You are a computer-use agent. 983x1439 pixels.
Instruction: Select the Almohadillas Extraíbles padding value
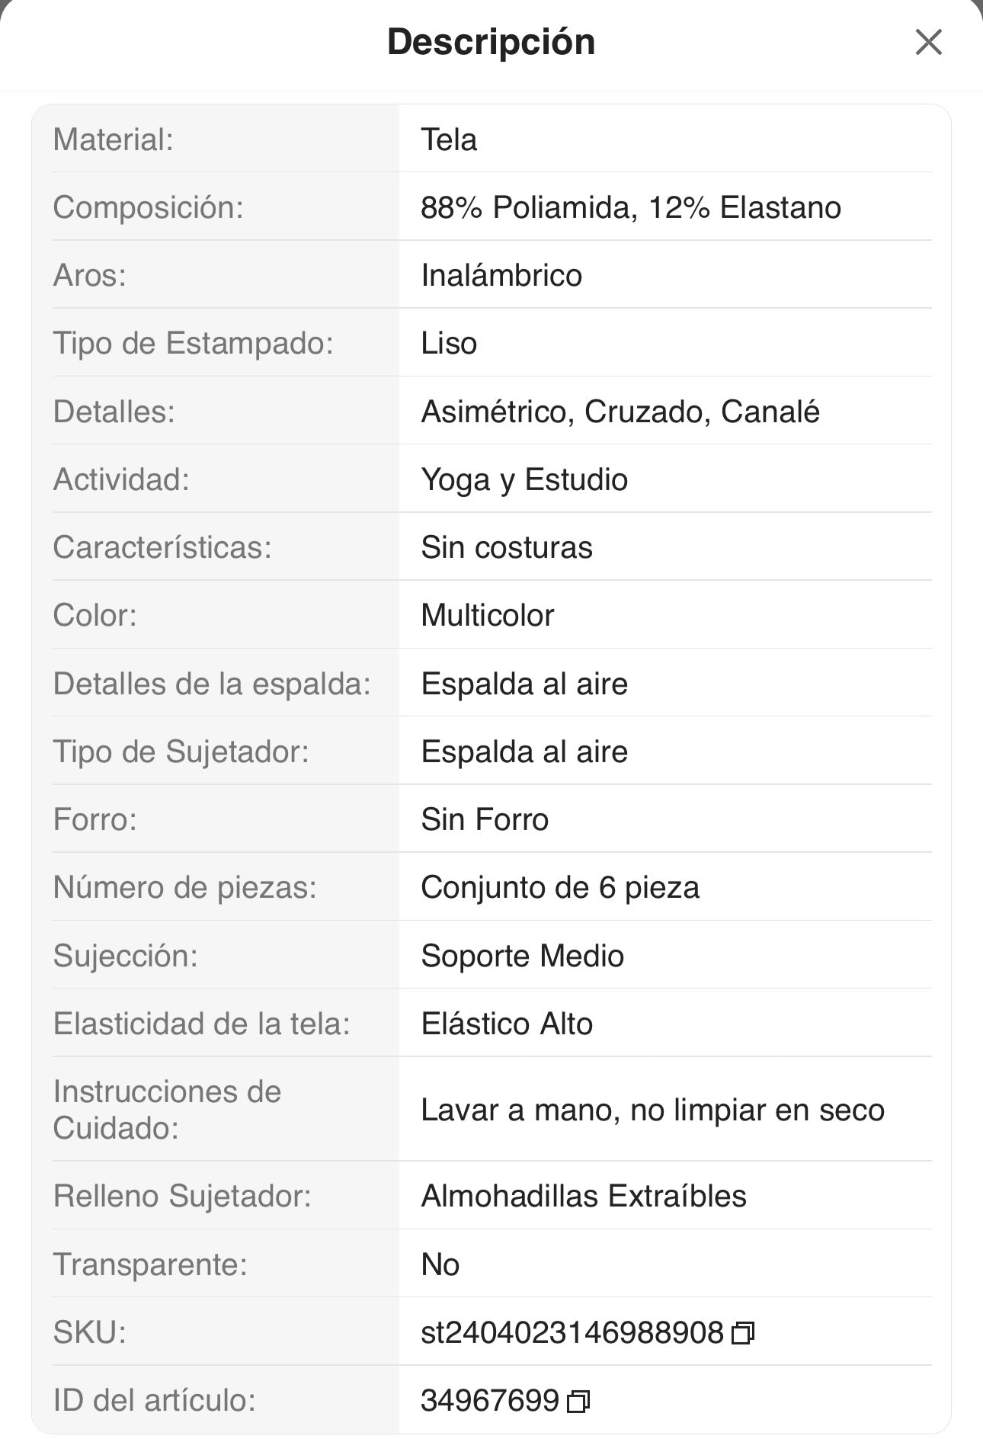584,1196
